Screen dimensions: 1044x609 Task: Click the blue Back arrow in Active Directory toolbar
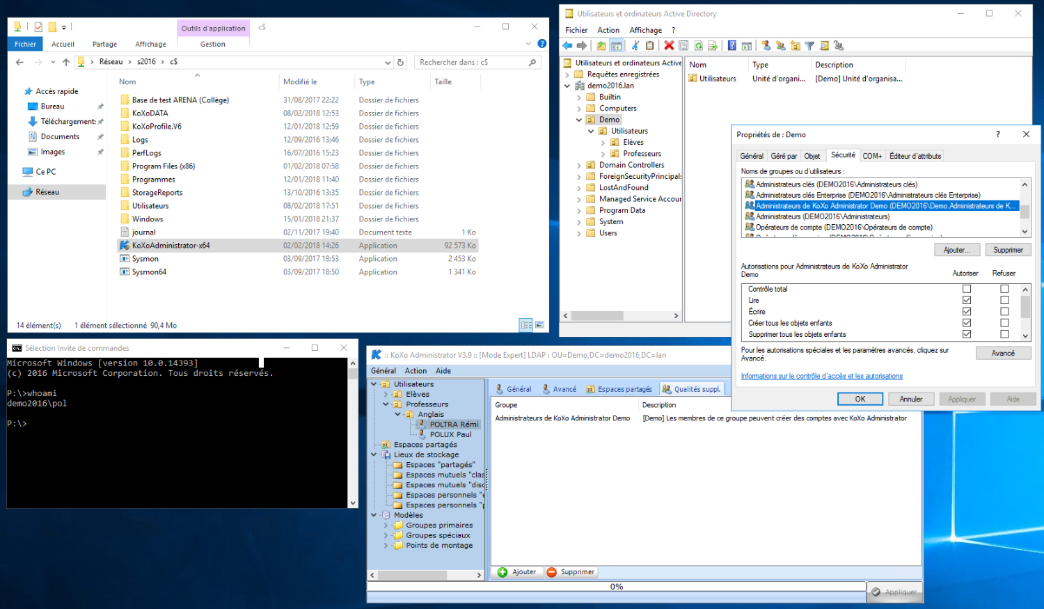pos(567,46)
